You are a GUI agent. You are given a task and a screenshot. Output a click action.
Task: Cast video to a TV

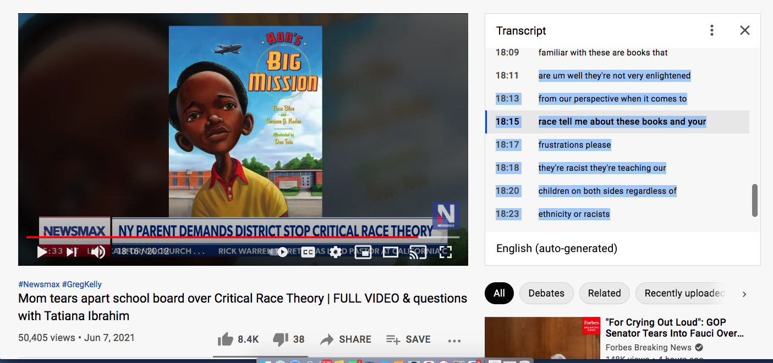[x=418, y=252]
